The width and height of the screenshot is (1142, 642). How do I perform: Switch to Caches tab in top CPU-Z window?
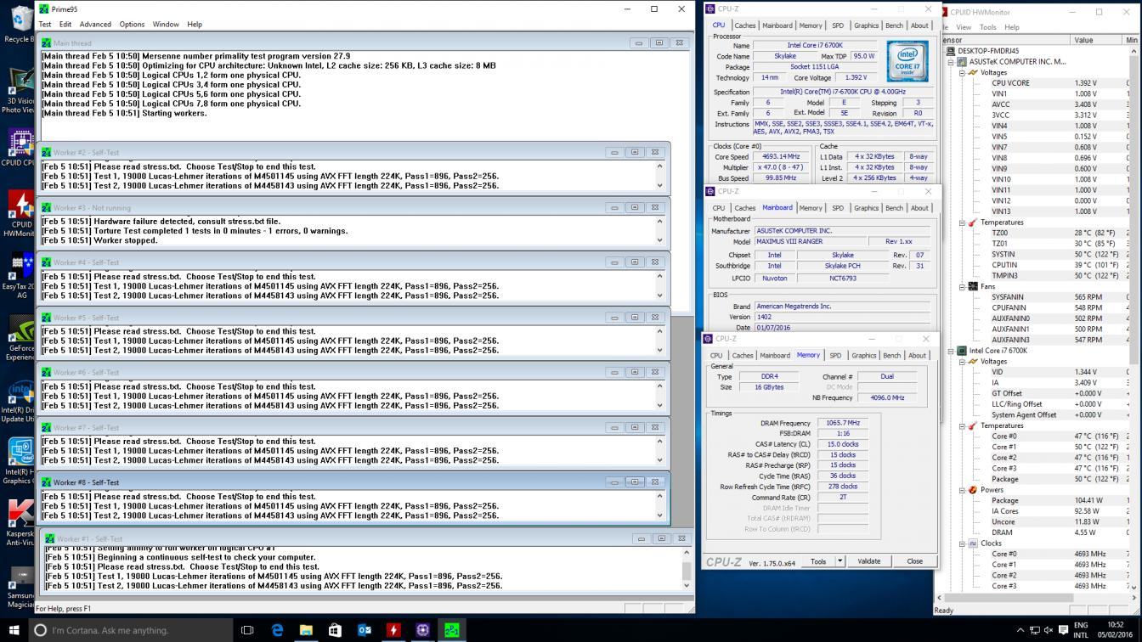click(x=745, y=25)
